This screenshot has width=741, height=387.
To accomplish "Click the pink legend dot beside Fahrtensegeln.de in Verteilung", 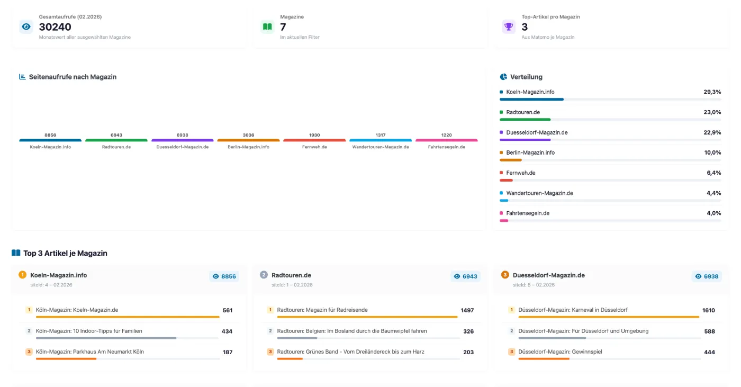I will pyautogui.click(x=501, y=213).
